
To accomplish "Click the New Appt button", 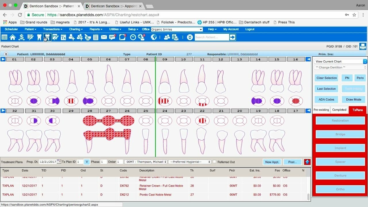I will point(272,162).
